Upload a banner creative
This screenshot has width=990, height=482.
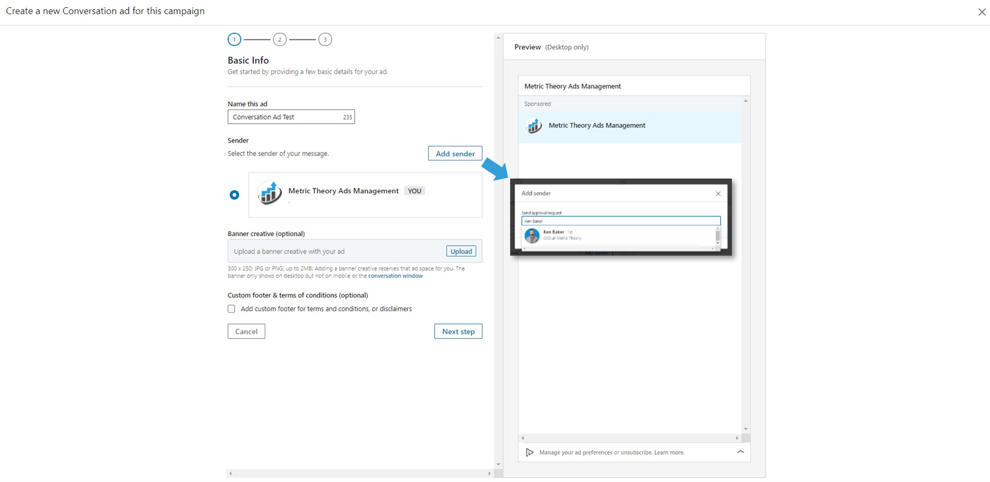click(x=461, y=251)
